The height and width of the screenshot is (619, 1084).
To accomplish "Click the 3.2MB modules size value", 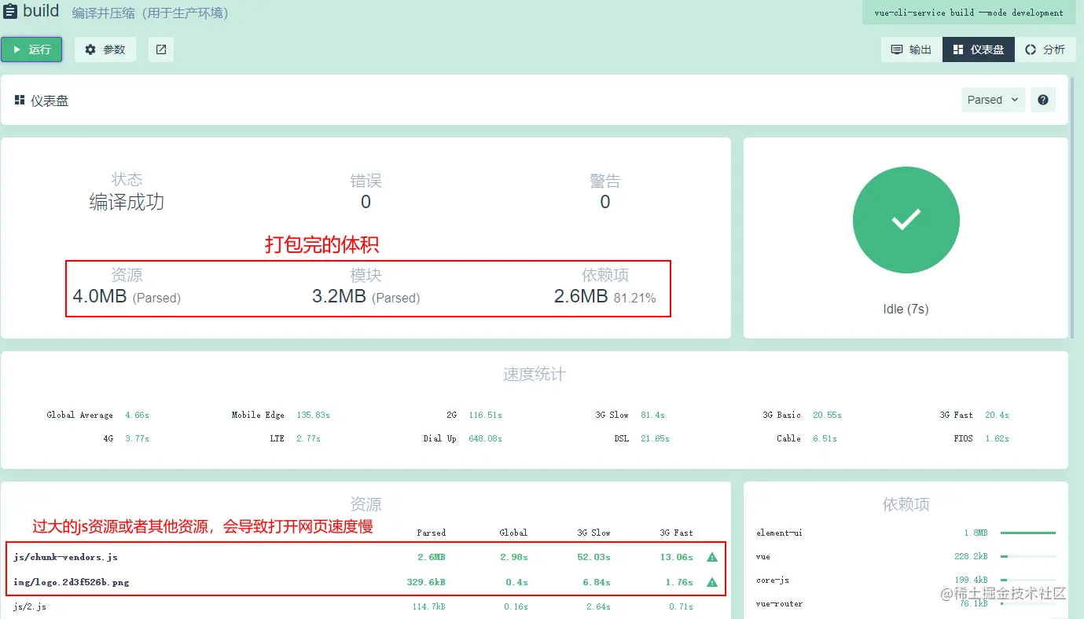I will tap(339, 297).
